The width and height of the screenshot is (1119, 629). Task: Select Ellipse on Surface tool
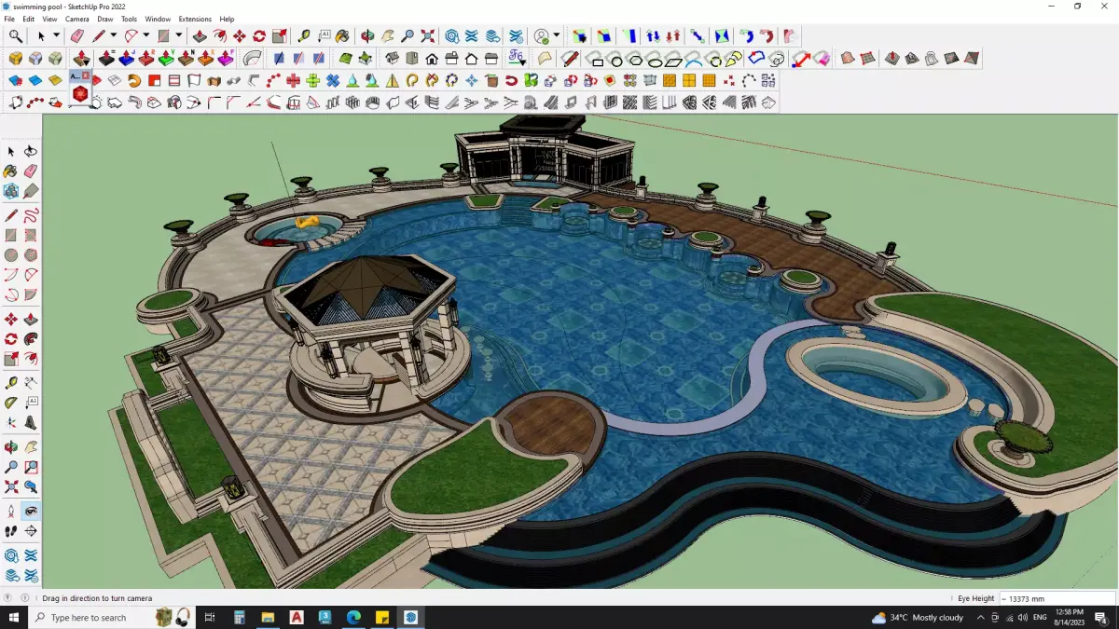tap(655, 59)
